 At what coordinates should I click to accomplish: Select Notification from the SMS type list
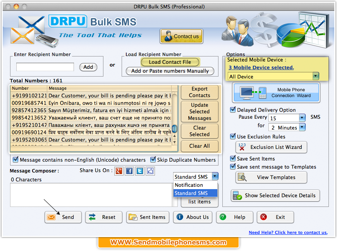(195, 185)
